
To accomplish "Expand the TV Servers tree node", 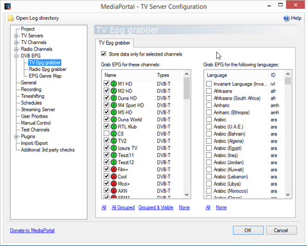I will pos(16,36).
